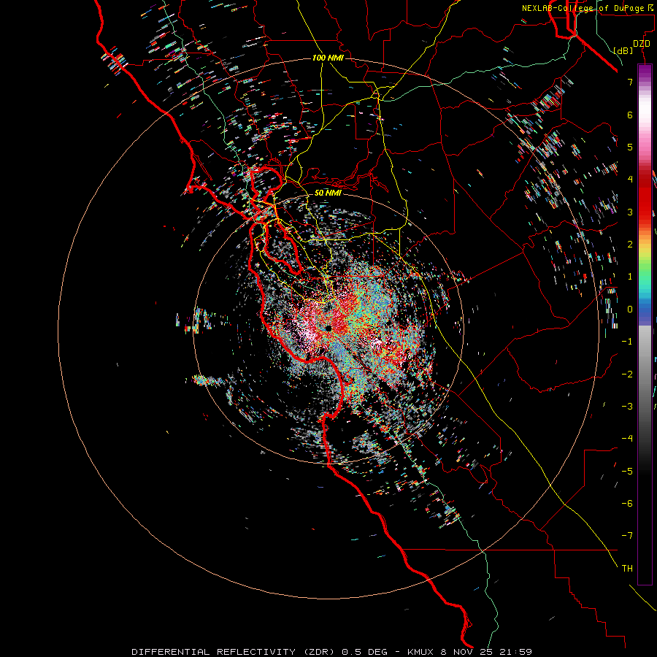Click the DZD product label
This screenshot has height=657, width=657.
click(642, 44)
